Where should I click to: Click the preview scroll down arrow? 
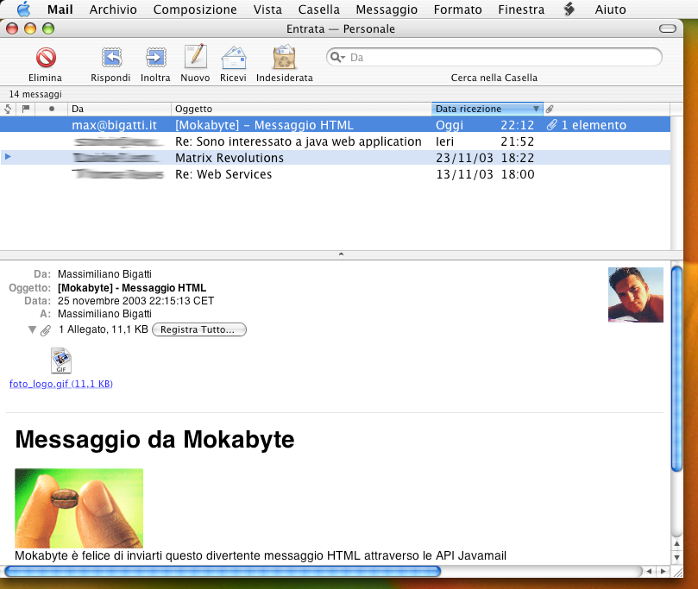(x=676, y=557)
